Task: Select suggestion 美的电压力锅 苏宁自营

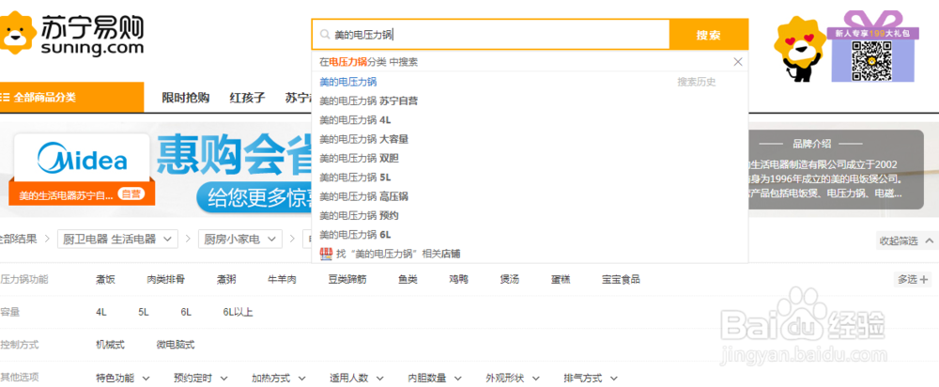Action: (x=368, y=101)
